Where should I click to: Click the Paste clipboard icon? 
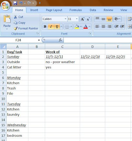[7, 19]
